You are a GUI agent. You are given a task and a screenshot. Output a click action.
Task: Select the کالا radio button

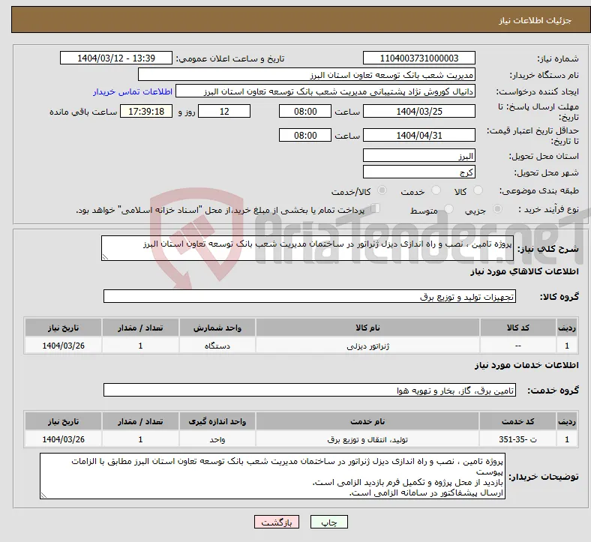point(478,190)
